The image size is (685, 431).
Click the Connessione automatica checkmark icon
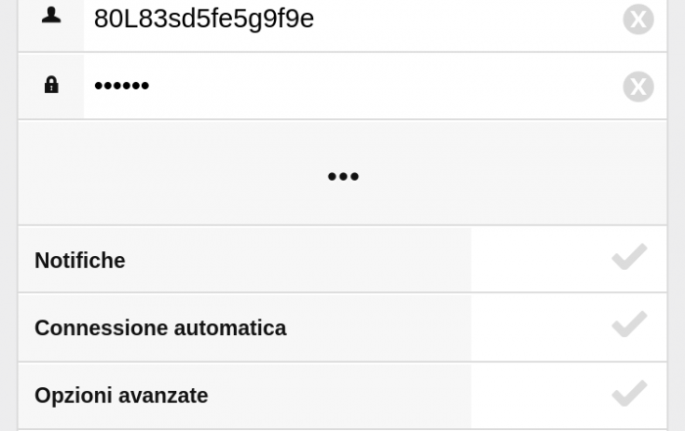[x=629, y=325]
